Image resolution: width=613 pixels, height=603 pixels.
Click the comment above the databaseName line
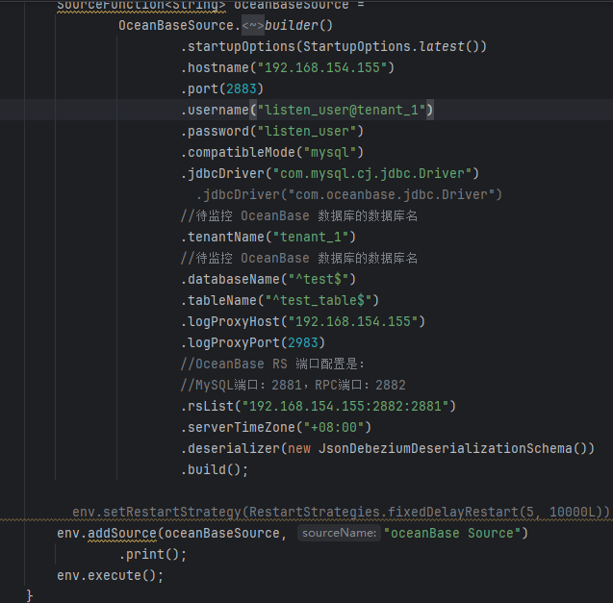(x=298, y=258)
